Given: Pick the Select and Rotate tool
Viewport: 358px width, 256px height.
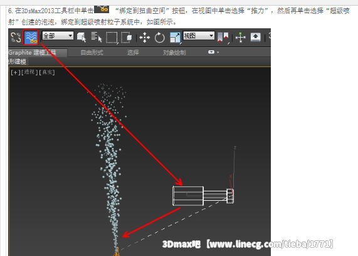Looking at the screenshot, I should pos(159,38).
